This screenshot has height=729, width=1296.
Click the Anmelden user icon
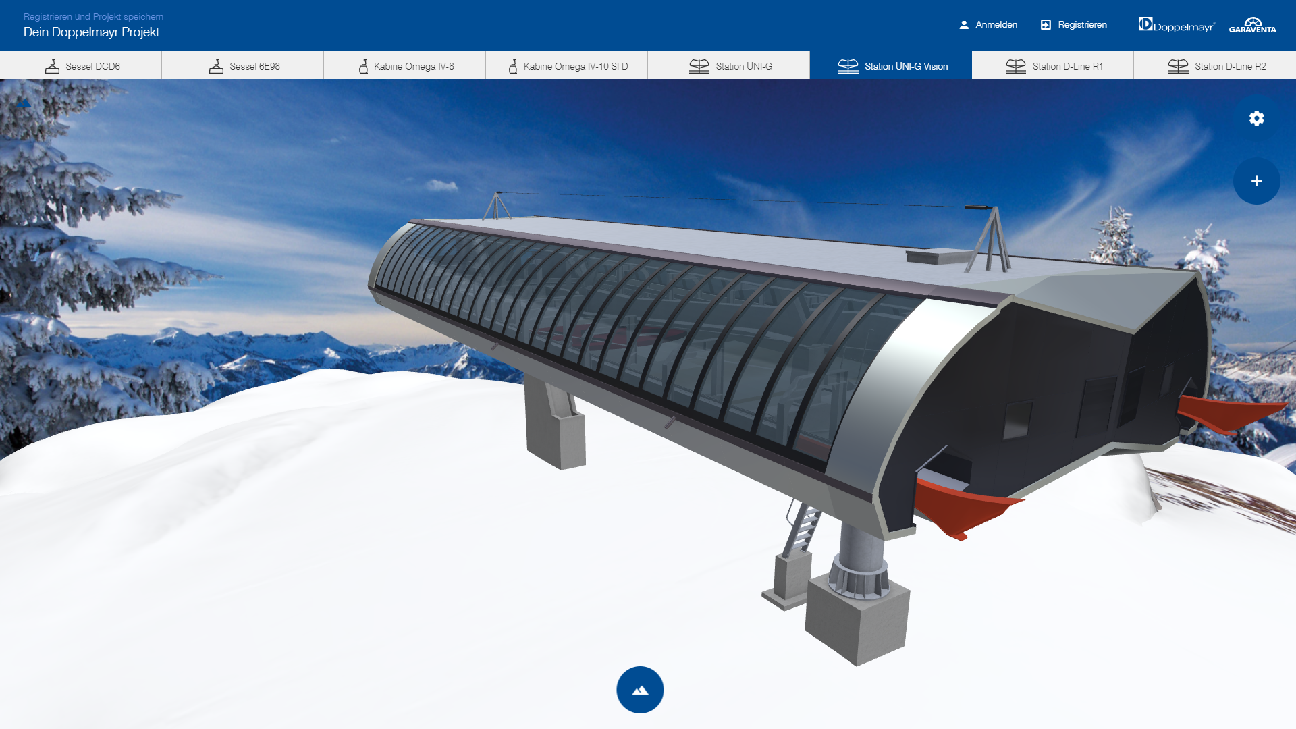click(x=964, y=25)
